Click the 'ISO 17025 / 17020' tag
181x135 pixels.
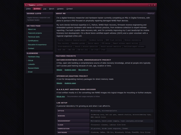pyautogui.click(x=98, y=50)
